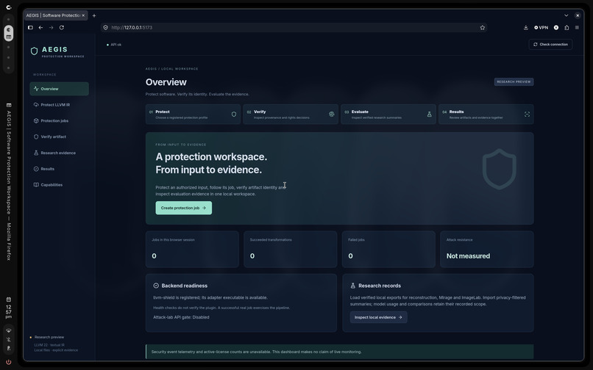593x370 pixels.
Task: Open the Firefox extensions puzzle icon
Action: pos(567,28)
